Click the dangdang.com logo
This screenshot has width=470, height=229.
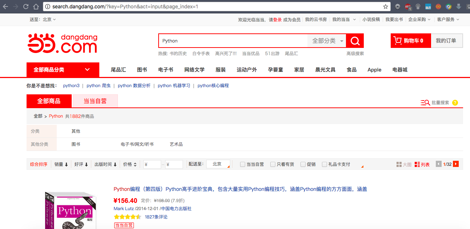[x=63, y=44]
